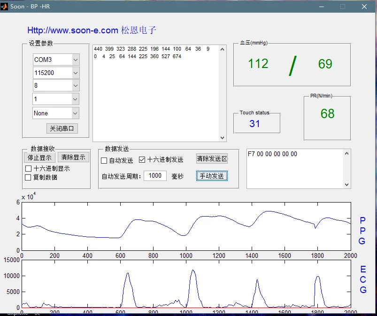377x316 pixels.
Task: Click the received data text area
Action: [155, 94]
